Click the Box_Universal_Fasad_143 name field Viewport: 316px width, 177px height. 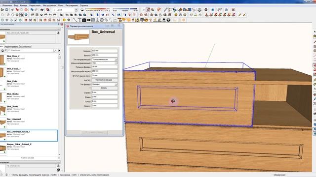(x=31, y=33)
